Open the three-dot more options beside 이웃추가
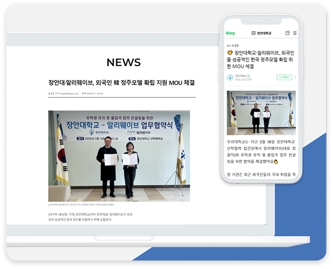Viewport: 333px width, 269px height. [x=295, y=77]
